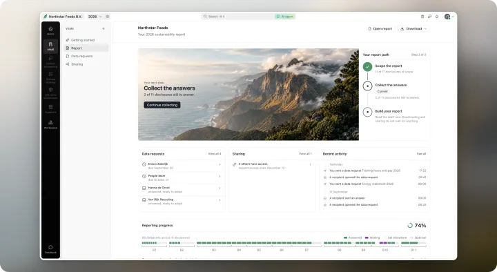
Task: Expand the People team request chevron
Action: click(x=220, y=176)
